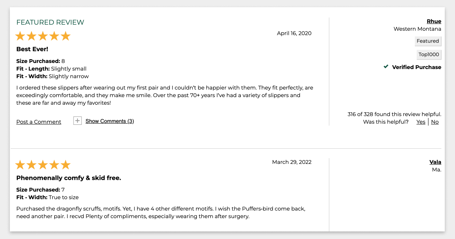The width and height of the screenshot is (455, 239).
Task: Click 'Phenomenally comfy & skid free.' title
Action: pos(69,178)
